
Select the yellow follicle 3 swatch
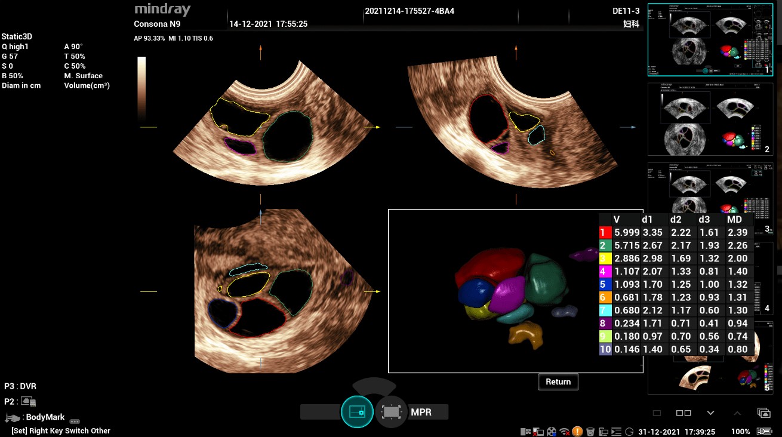pos(605,258)
